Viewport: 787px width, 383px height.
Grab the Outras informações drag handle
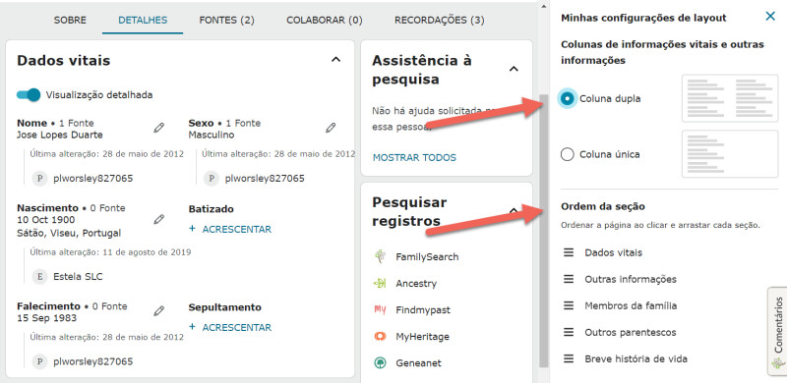569,279
